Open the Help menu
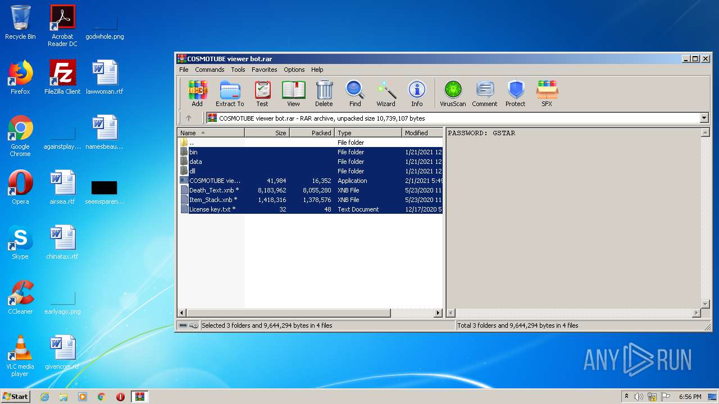Image resolution: width=719 pixels, height=404 pixels. [x=317, y=70]
